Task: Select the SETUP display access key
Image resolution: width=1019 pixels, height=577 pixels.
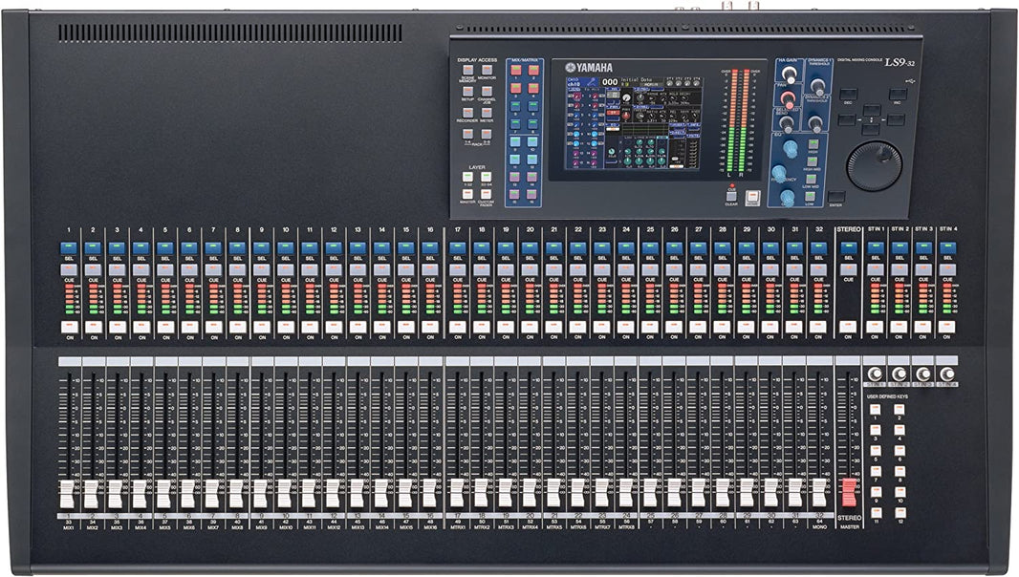Action: [x=467, y=91]
